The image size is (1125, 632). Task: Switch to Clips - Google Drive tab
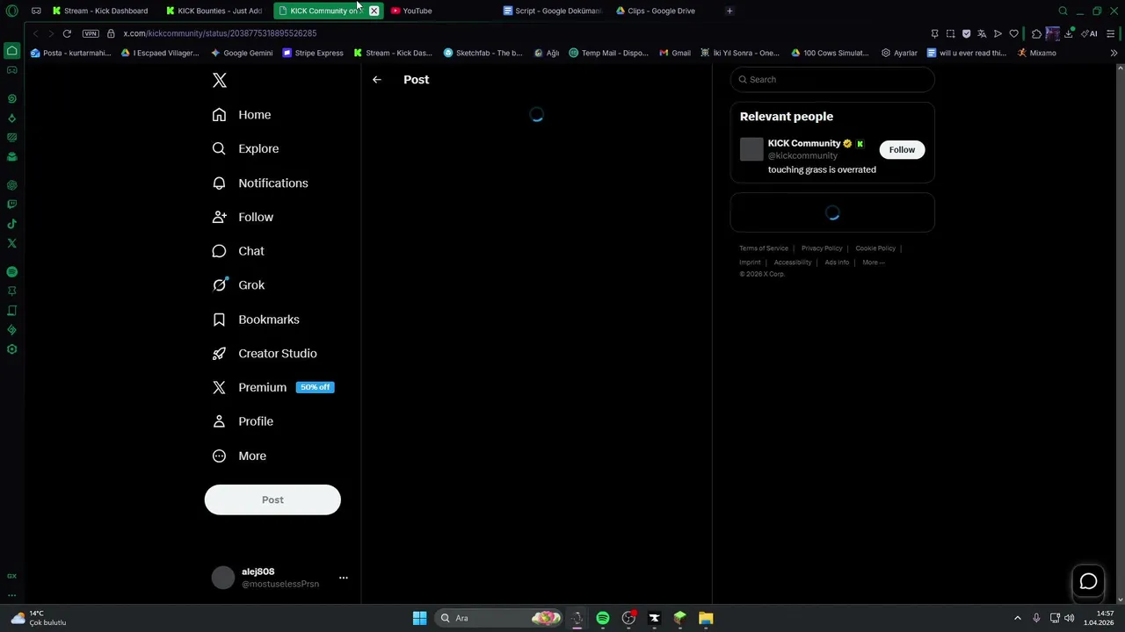click(656, 11)
